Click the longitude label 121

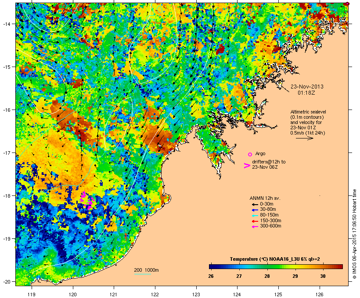click(x=114, y=294)
